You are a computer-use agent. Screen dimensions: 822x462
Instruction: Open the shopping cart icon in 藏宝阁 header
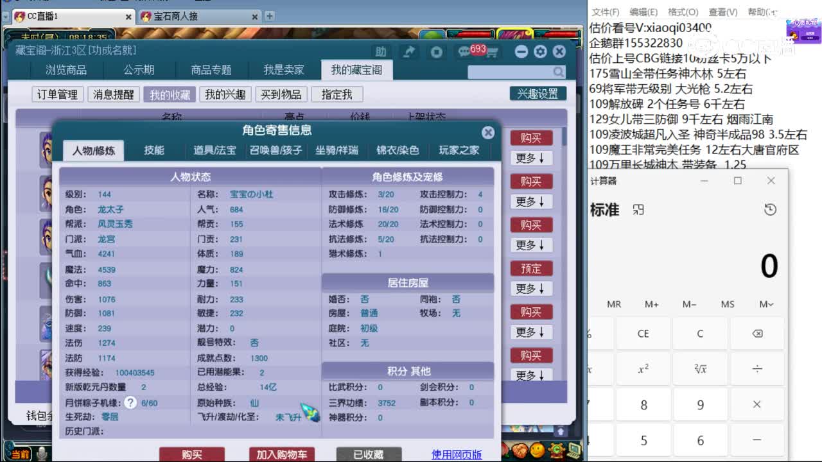pyautogui.click(x=491, y=53)
